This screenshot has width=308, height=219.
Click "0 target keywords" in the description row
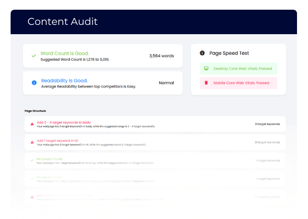pyautogui.click(x=267, y=197)
